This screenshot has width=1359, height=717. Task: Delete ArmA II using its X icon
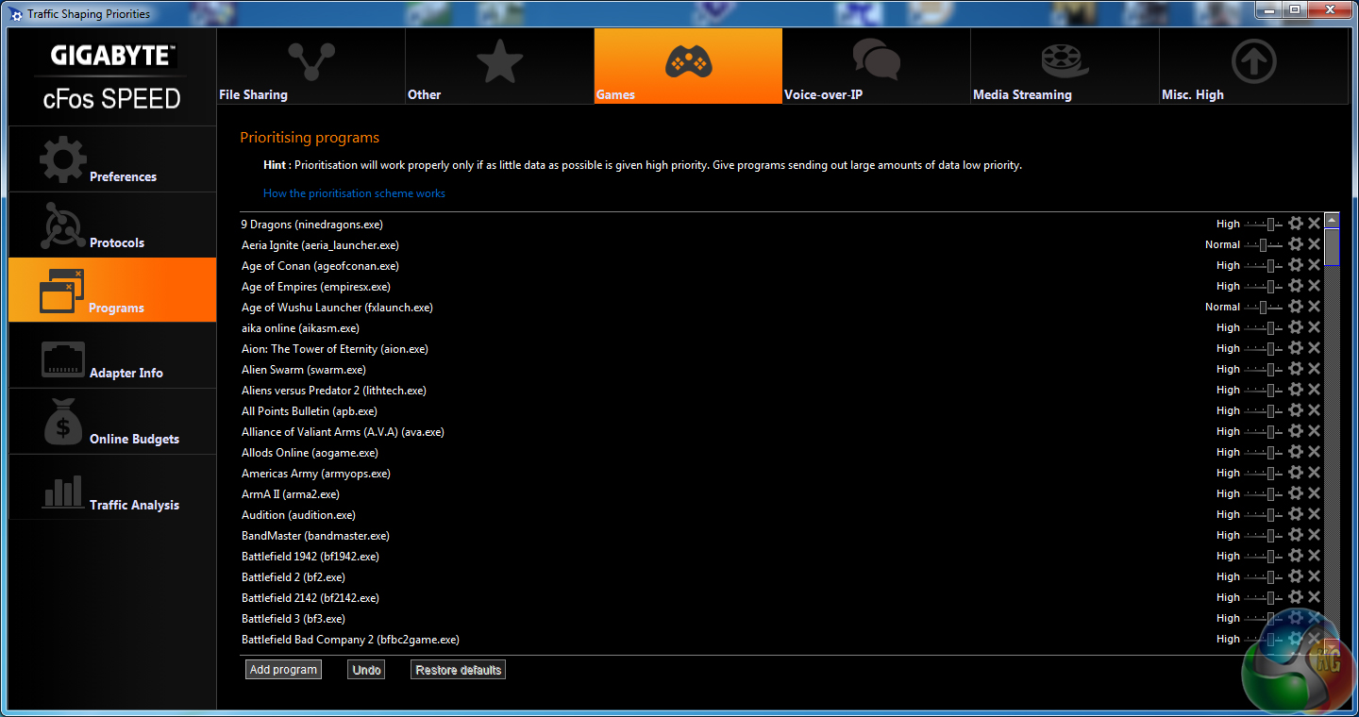tap(1314, 493)
